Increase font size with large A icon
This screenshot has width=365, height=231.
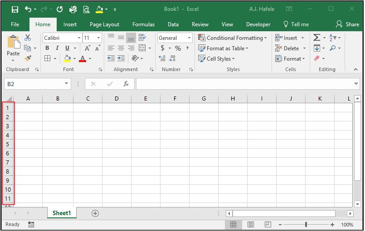point(88,48)
